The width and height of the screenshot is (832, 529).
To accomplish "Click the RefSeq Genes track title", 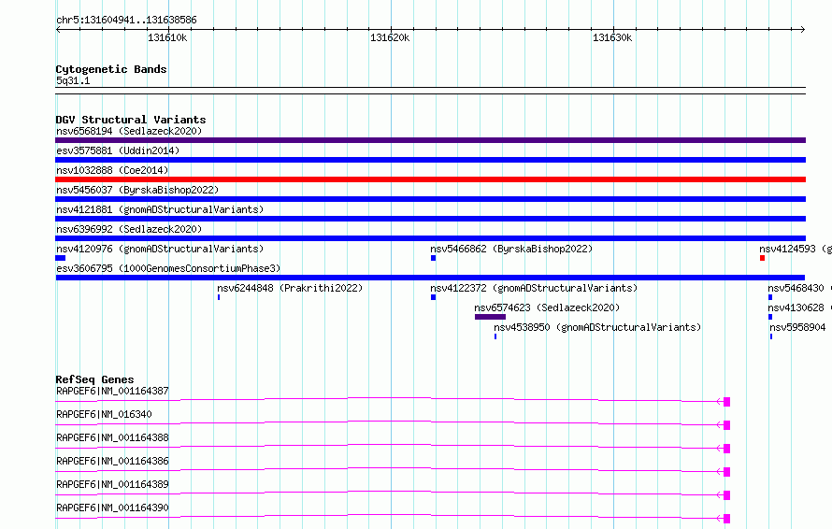I will (94, 379).
